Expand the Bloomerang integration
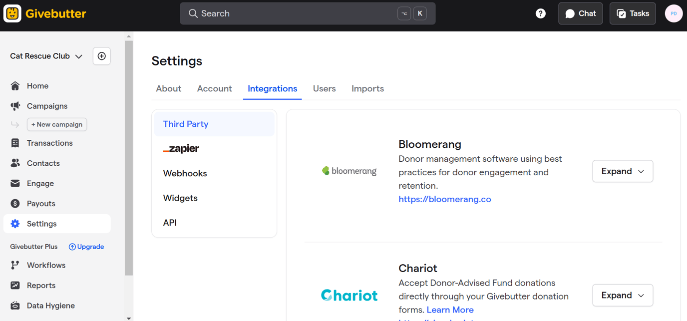Viewport: 687px width, 321px height. (x=622, y=171)
